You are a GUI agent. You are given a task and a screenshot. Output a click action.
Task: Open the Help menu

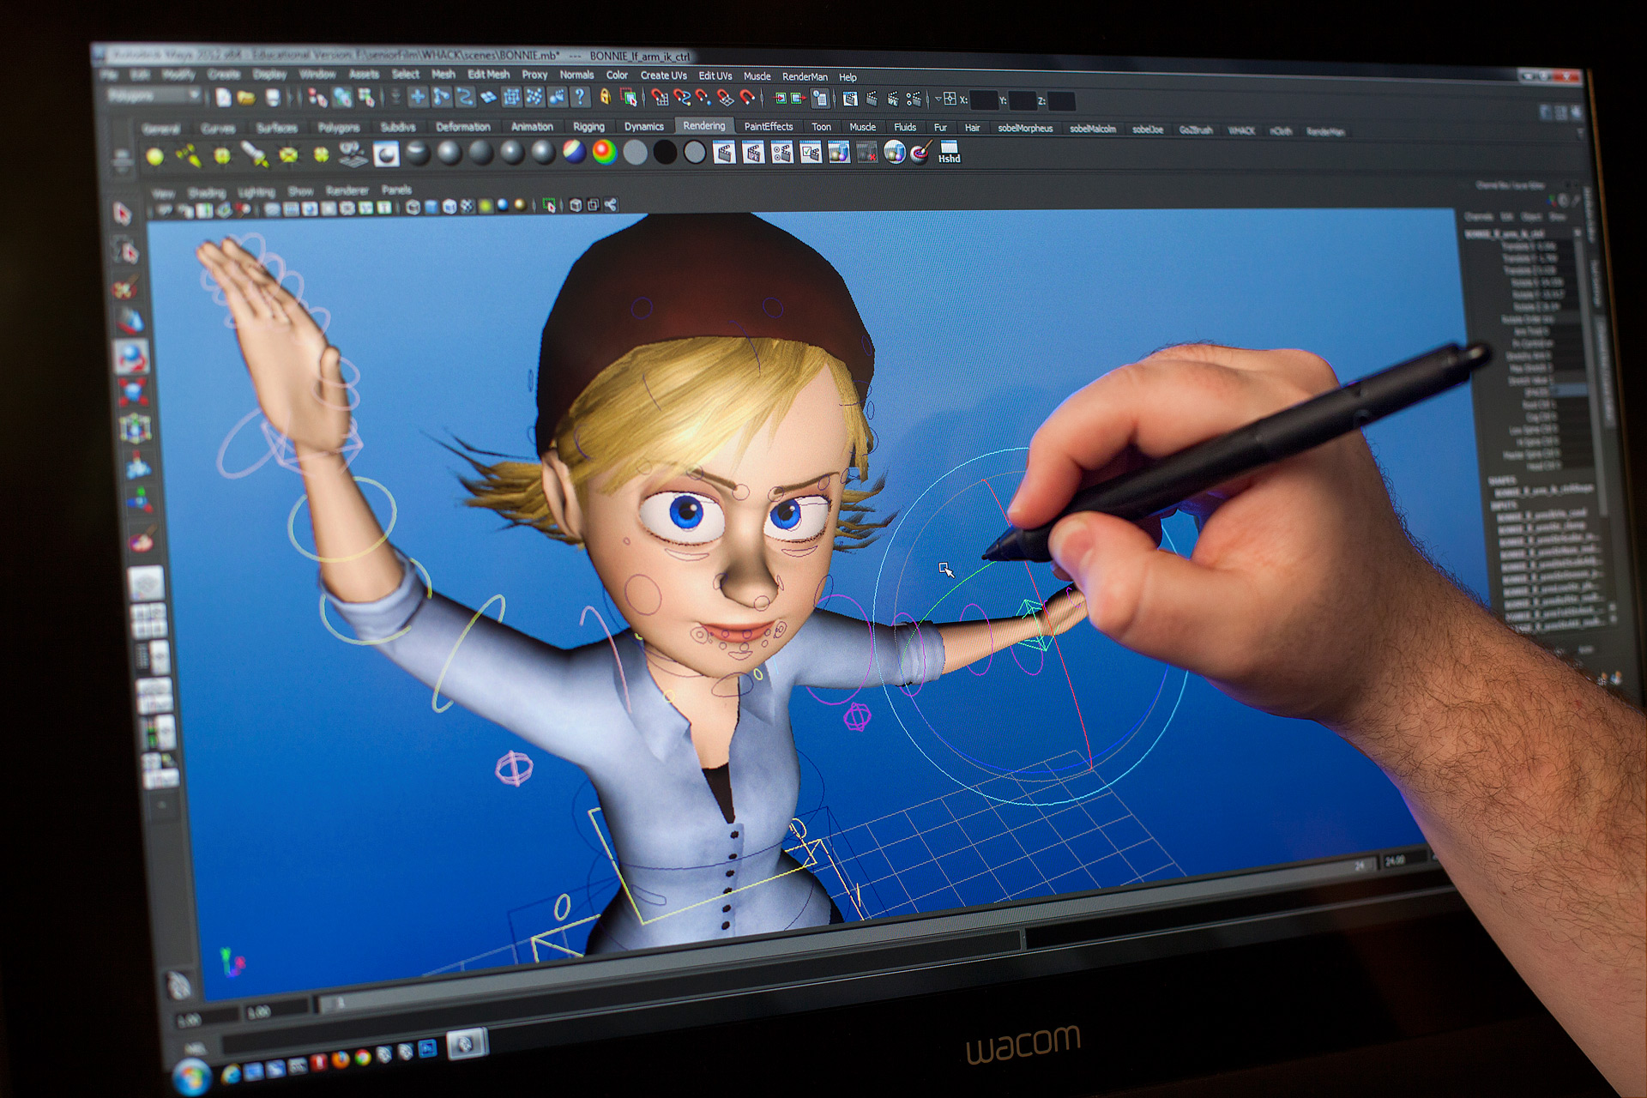(848, 77)
